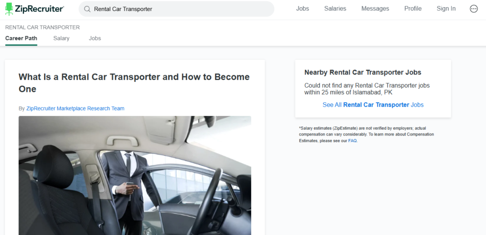This screenshot has height=235, width=486.
Task: Open the more options ellipsis menu
Action: 474,9
